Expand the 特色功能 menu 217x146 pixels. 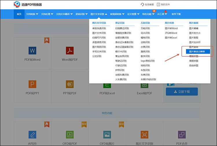[x=148, y=14]
